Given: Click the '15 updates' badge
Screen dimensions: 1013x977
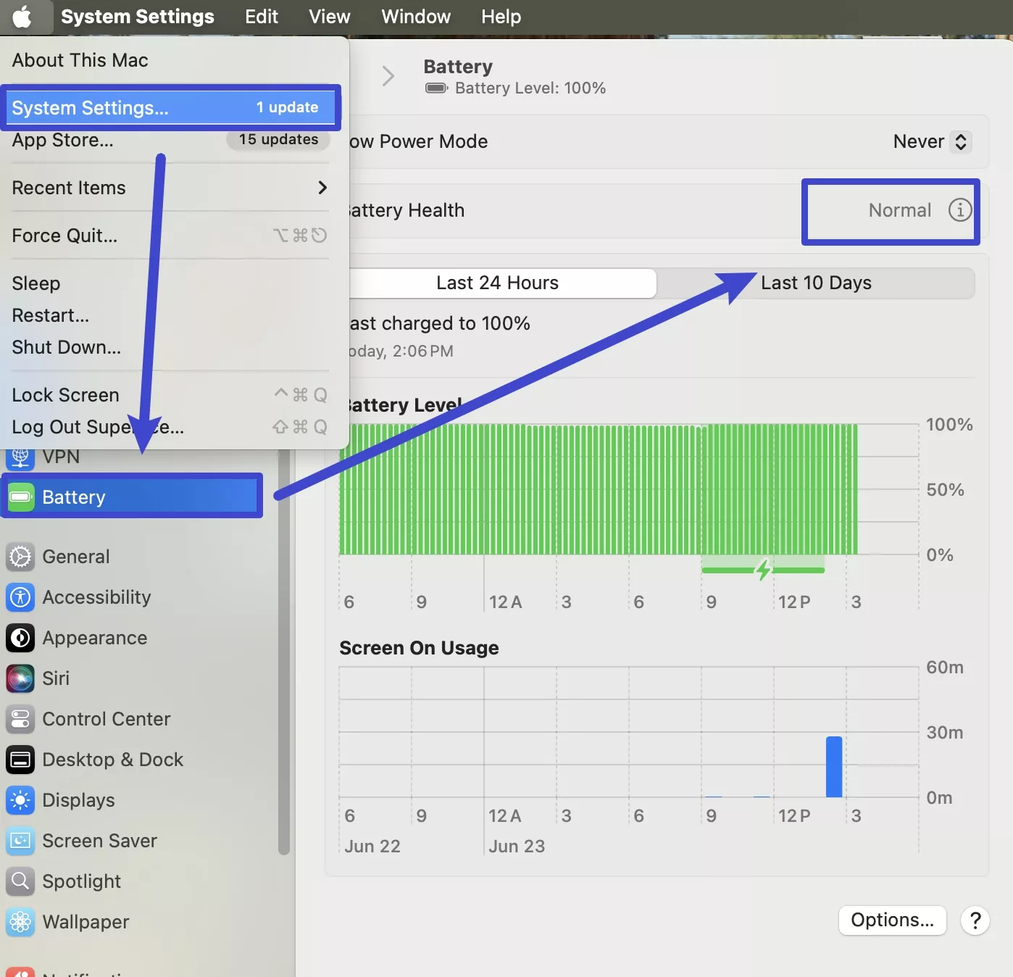Looking at the screenshot, I should coord(278,139).
